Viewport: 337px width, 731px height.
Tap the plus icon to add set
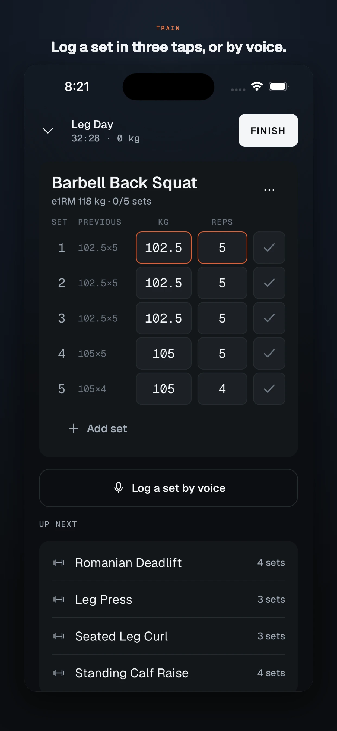click(x=73, y=429)
